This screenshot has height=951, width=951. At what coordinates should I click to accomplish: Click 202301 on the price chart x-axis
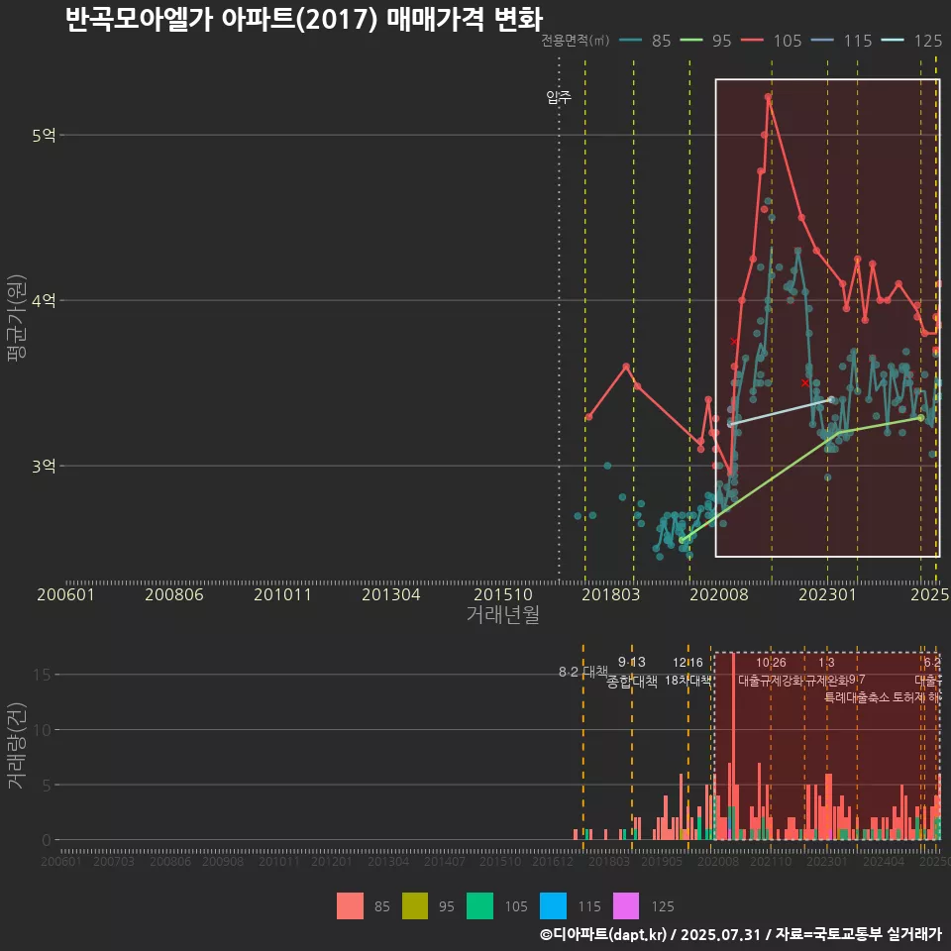coord(827,594)
